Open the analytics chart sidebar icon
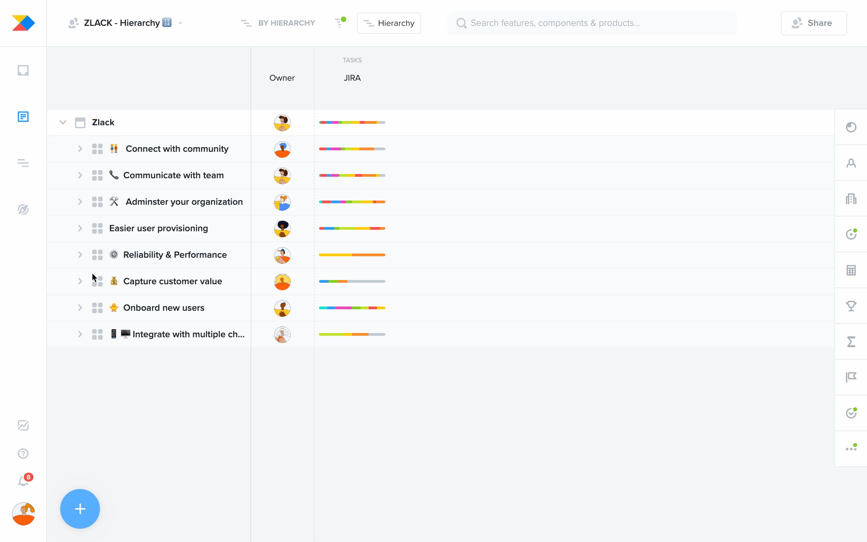The height and width of the screenshot is (542, 867). coord(23,425)
